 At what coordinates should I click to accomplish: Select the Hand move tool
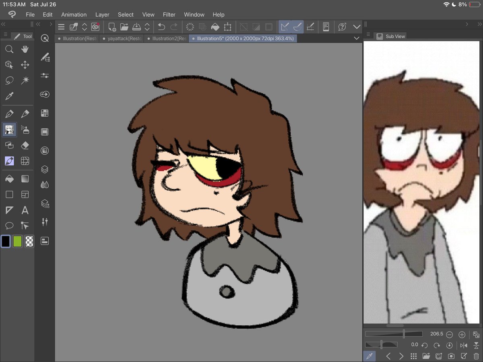point(25,49)
